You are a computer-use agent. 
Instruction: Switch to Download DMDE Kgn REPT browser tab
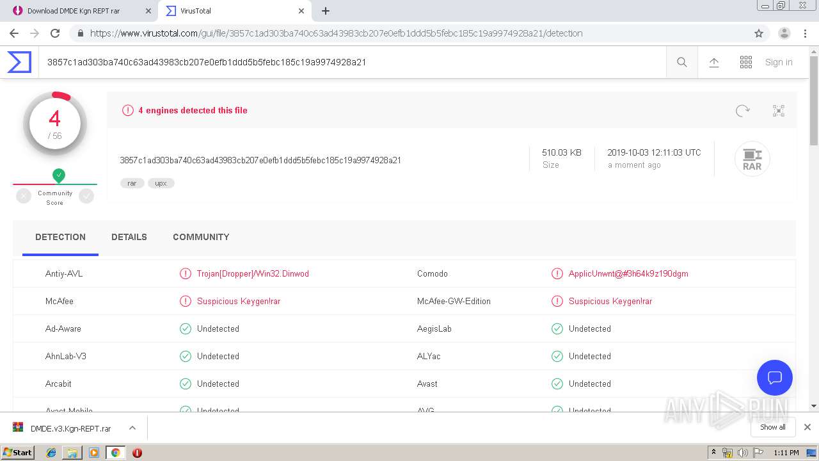click(81, 11)
